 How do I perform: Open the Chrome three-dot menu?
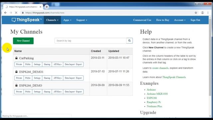pos(208,13)
